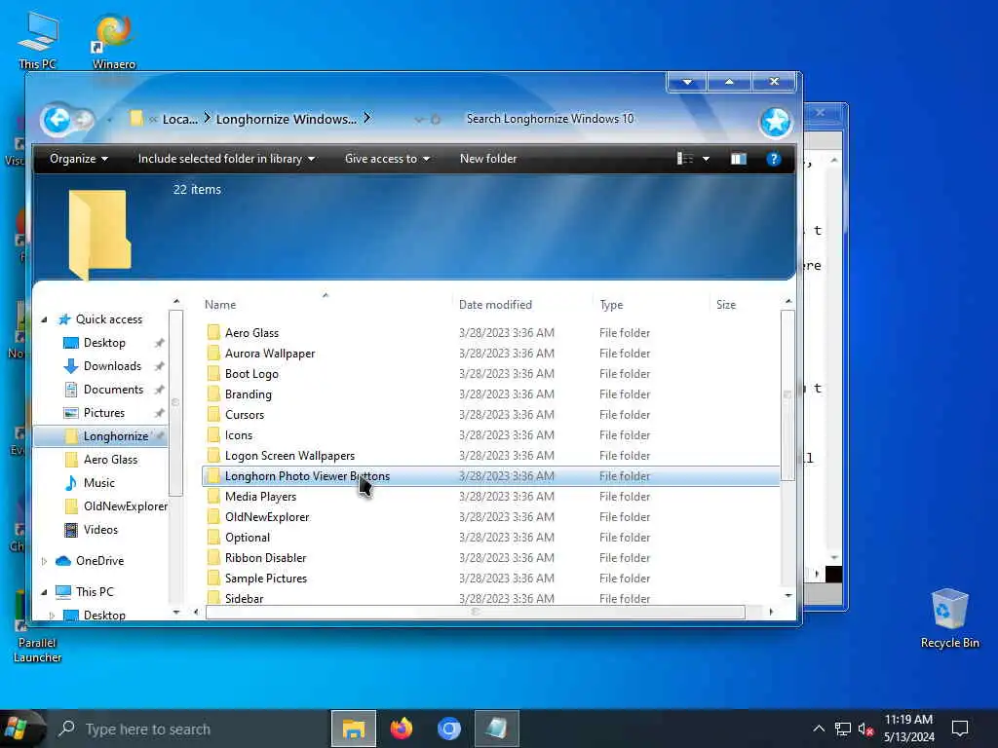
Task: Open the Recycle Bin on the desktop
Action: 949,618
